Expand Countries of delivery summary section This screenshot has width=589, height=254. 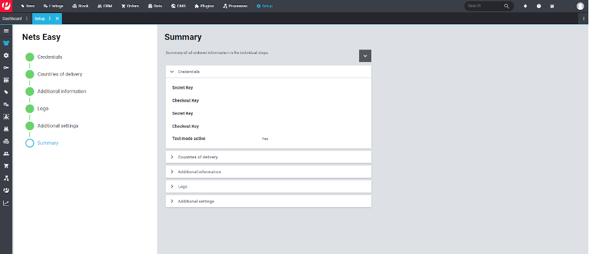[268, 157]
